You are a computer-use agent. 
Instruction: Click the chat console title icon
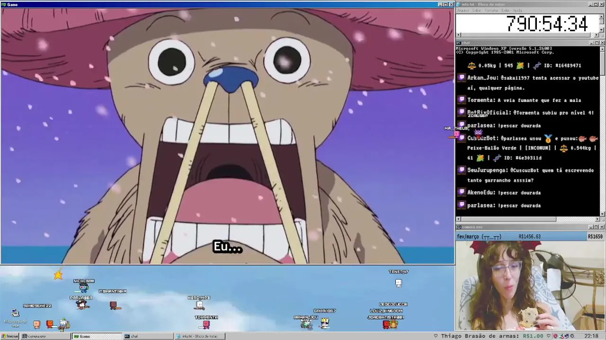(459, 42)
